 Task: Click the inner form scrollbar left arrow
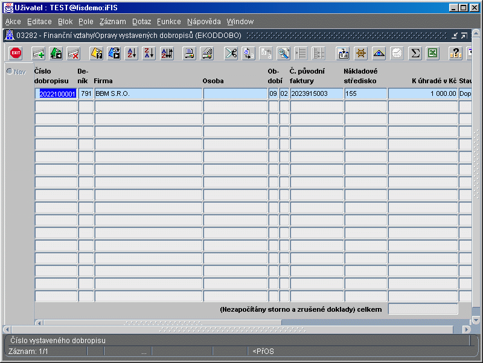click(39, 323)
